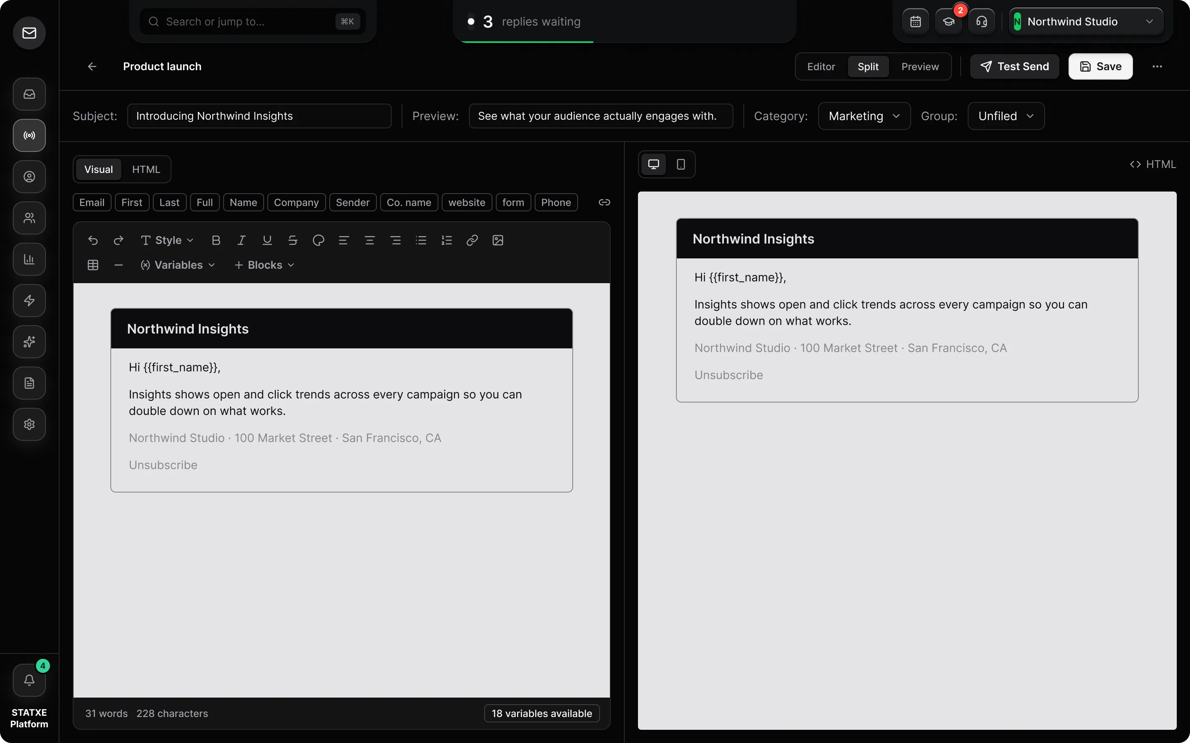Screen dimensions: 1190x743
Task: Insert a hyperlink from the toolbar
Action: [472, 240]
